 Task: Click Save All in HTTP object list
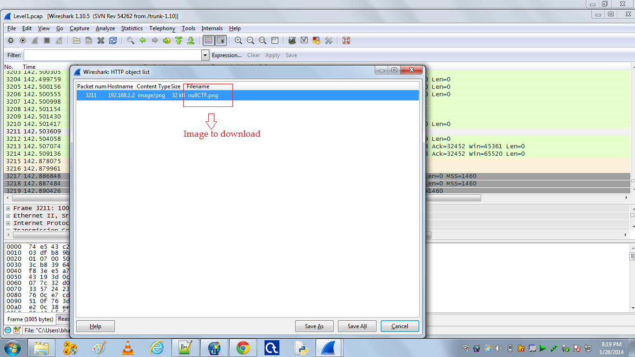point(357,326)
